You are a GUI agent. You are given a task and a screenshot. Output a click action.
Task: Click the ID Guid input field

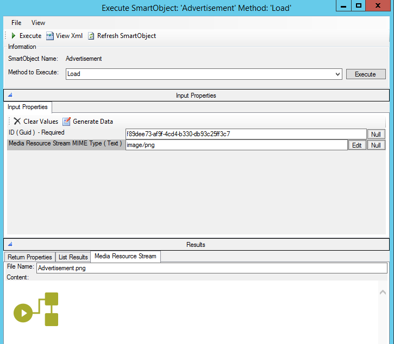point(246,134)
